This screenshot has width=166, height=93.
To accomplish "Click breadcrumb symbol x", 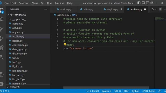I will [x=75, y=15].
